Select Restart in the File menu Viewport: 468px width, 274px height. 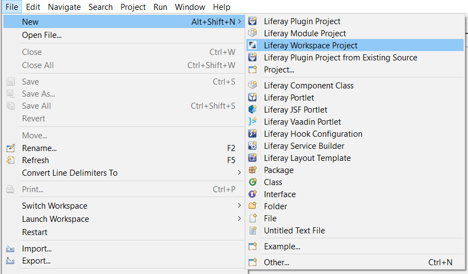pyautogui.click(x=124, y=232)
